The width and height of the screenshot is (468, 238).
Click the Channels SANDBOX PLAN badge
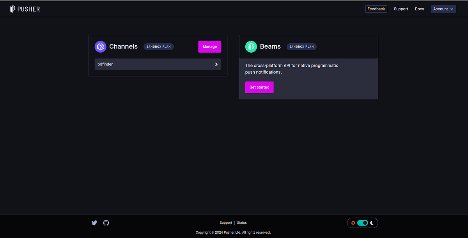click(158, 46)
